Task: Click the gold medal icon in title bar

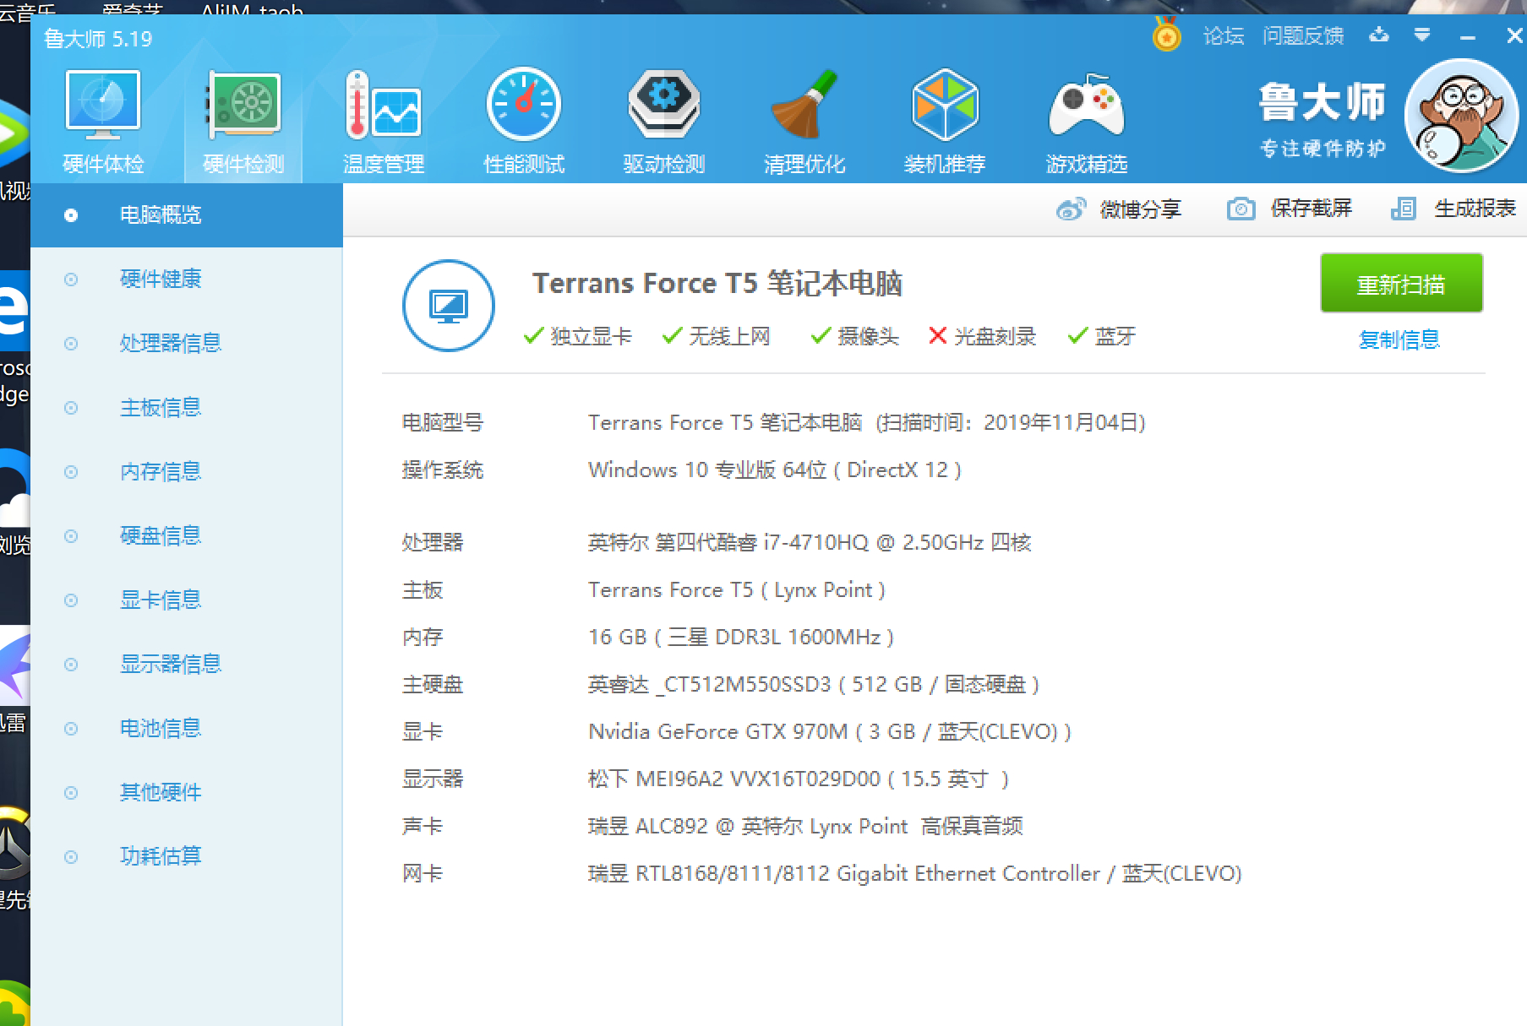Action: coord(1167,35)
